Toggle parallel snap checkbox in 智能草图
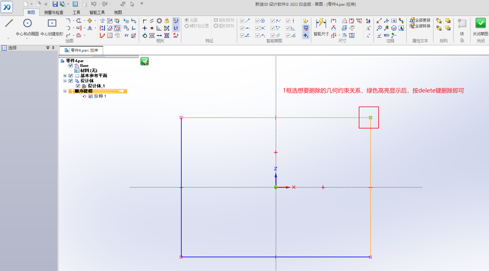 coord(273,35)
